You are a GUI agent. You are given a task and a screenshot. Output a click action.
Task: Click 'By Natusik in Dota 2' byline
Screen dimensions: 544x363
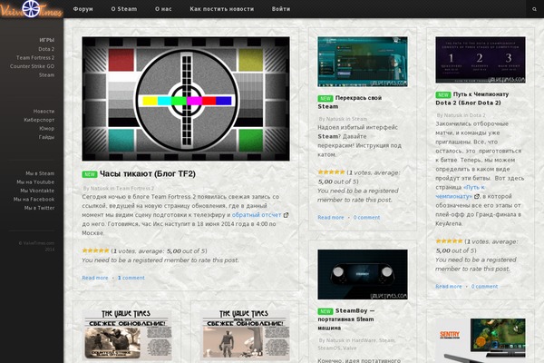coord(461,115)
